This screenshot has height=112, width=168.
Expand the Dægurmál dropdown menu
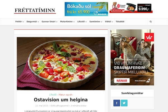[x=33, y=22]
